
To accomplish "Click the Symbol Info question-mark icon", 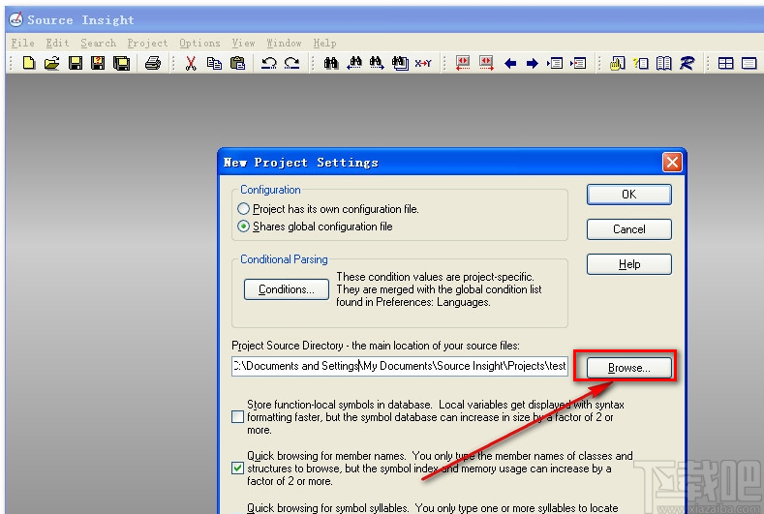I will (640, 63).
